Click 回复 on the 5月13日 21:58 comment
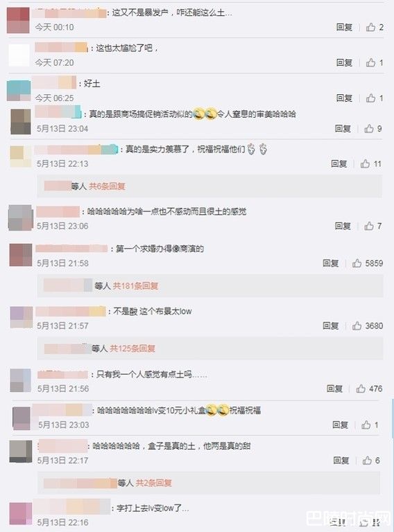 [330, 263]
